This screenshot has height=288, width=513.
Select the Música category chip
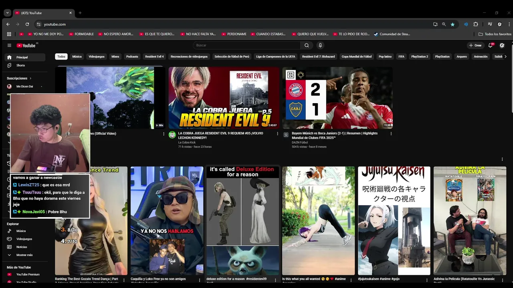coord(77,56)
